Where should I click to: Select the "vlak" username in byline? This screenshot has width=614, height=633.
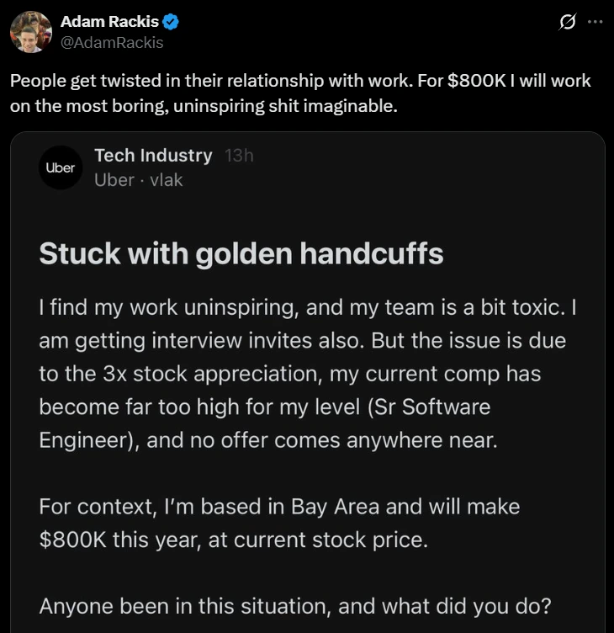(x=166, y=179)
